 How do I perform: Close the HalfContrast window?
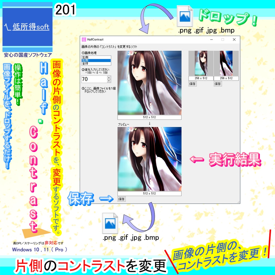(234, 40)
